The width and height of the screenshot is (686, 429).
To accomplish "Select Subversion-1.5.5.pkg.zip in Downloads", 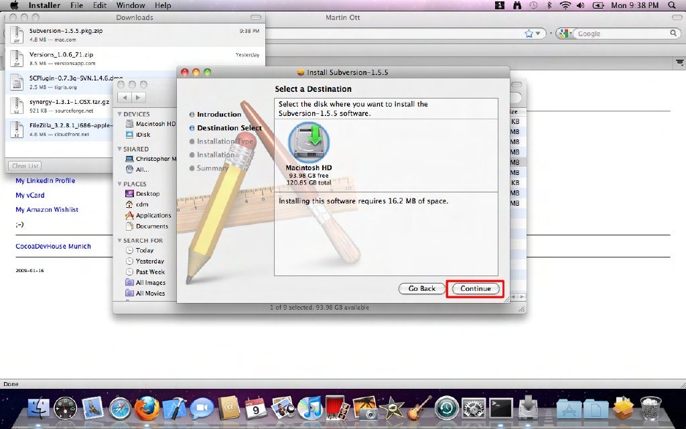I will point(135,35).
